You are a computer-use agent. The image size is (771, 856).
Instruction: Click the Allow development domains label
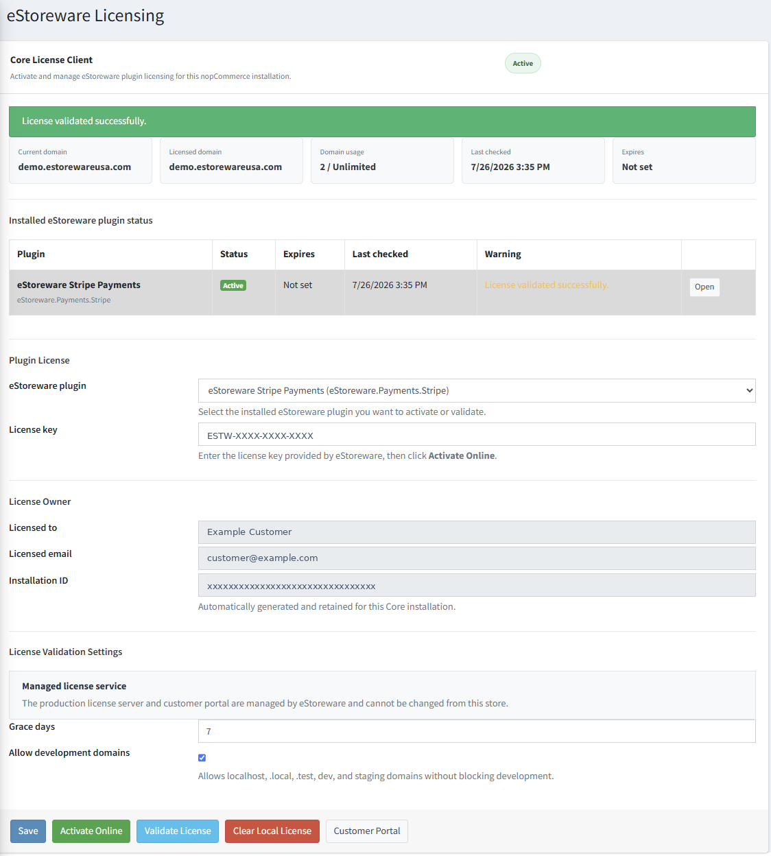(x=69, y=752)
